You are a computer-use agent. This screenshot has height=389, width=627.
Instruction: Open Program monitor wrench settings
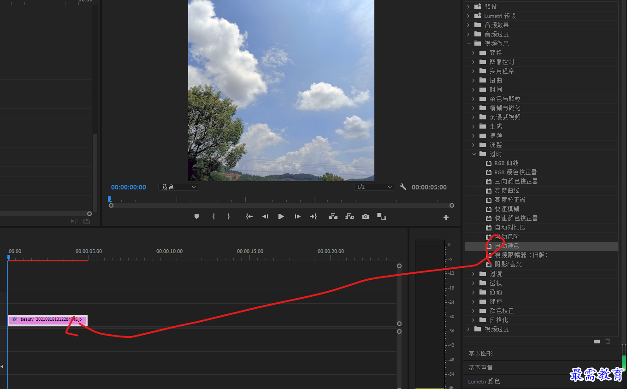coord(403,187)
